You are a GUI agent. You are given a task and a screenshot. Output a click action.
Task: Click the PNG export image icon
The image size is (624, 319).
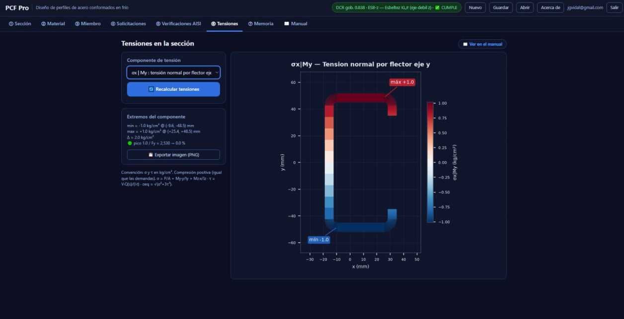pos(151,155)
